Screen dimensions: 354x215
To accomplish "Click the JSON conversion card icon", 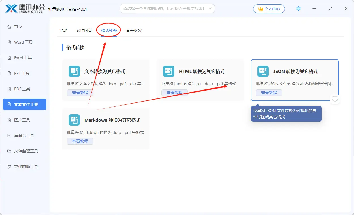I will [263, 71].
